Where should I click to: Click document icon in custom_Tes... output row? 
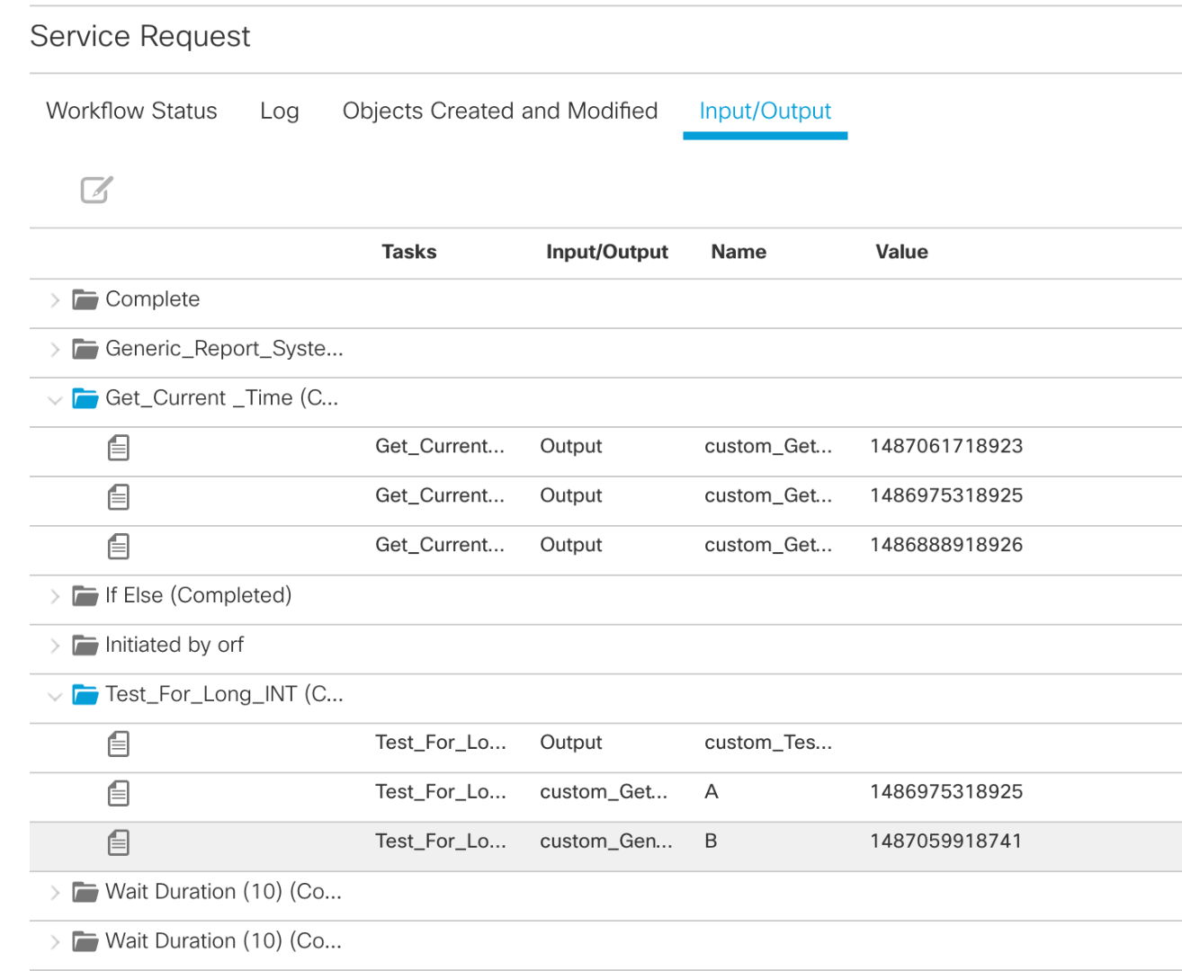click(x=119, y=744)
